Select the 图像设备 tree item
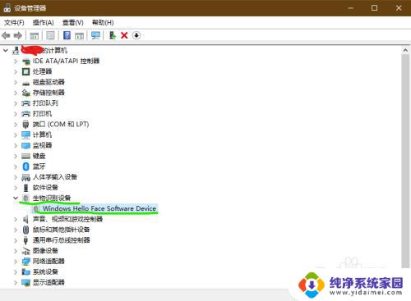The height and width of the screenshot is (301, 411). pyautogui.click(x=45, y=251)
